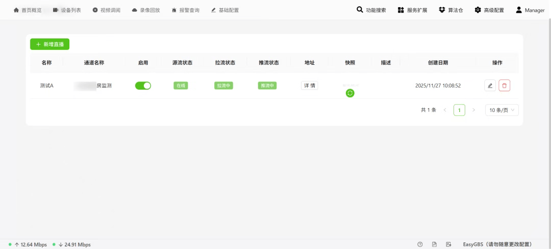The image size is (551, 249).
Task: Click the edit pencil icon for 测试A
Action: pyautogui.click(x=490, y=86)
